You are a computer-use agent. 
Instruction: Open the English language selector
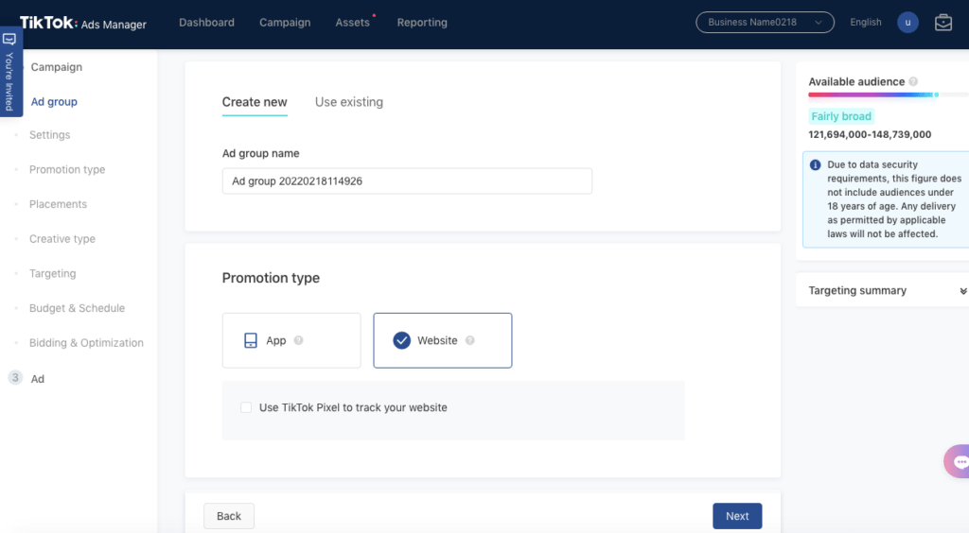(865, 23)
